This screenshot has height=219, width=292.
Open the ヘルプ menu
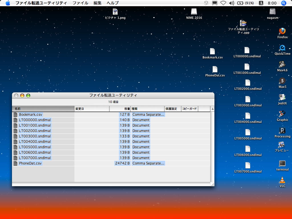point(113,3)
